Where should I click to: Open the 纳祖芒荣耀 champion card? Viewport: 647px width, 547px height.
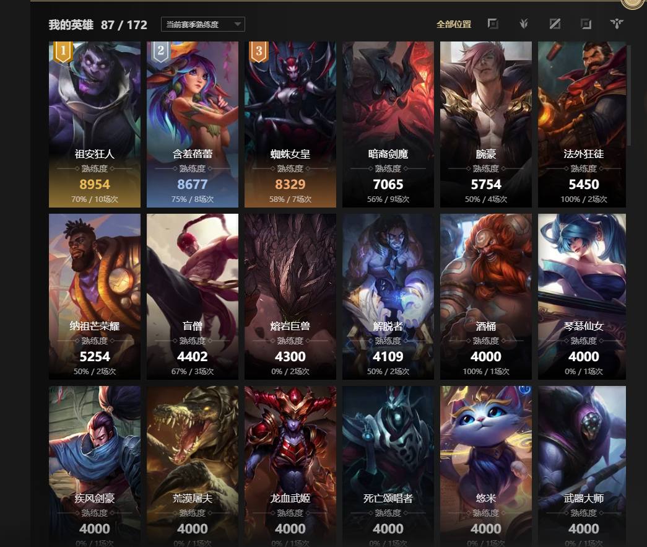95,296
